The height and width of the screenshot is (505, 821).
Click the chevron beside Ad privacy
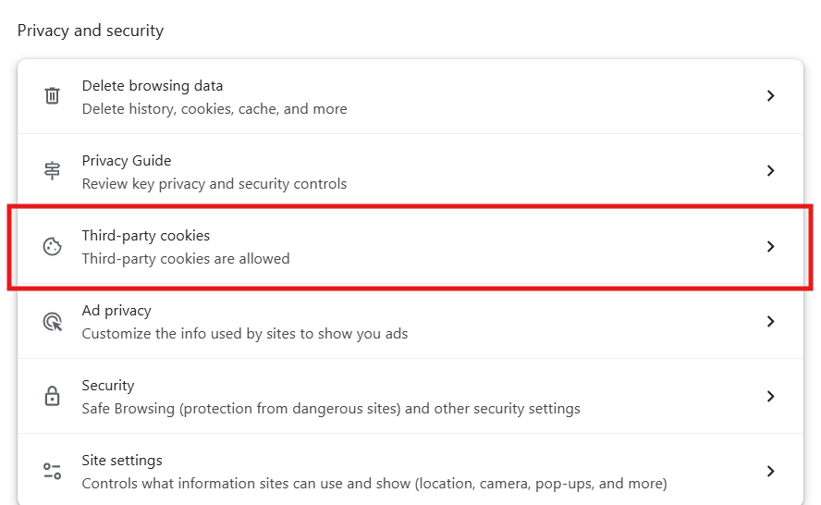[x=770, y=322]
